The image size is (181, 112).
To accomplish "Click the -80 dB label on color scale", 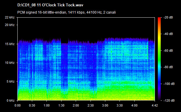I will tap(168, 67).
